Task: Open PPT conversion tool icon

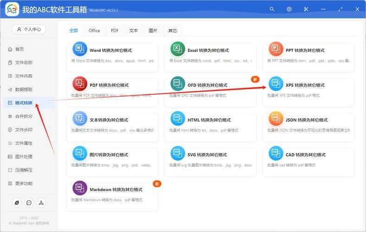Action: (276, 49)
